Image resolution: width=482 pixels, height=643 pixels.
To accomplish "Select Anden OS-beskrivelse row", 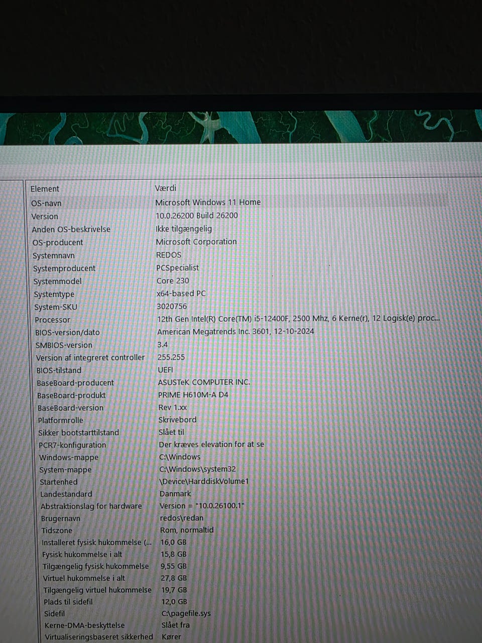I will pos(71,229).
